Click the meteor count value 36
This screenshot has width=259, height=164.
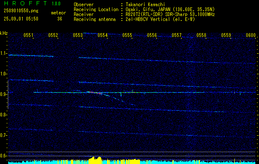pos(60,19)
